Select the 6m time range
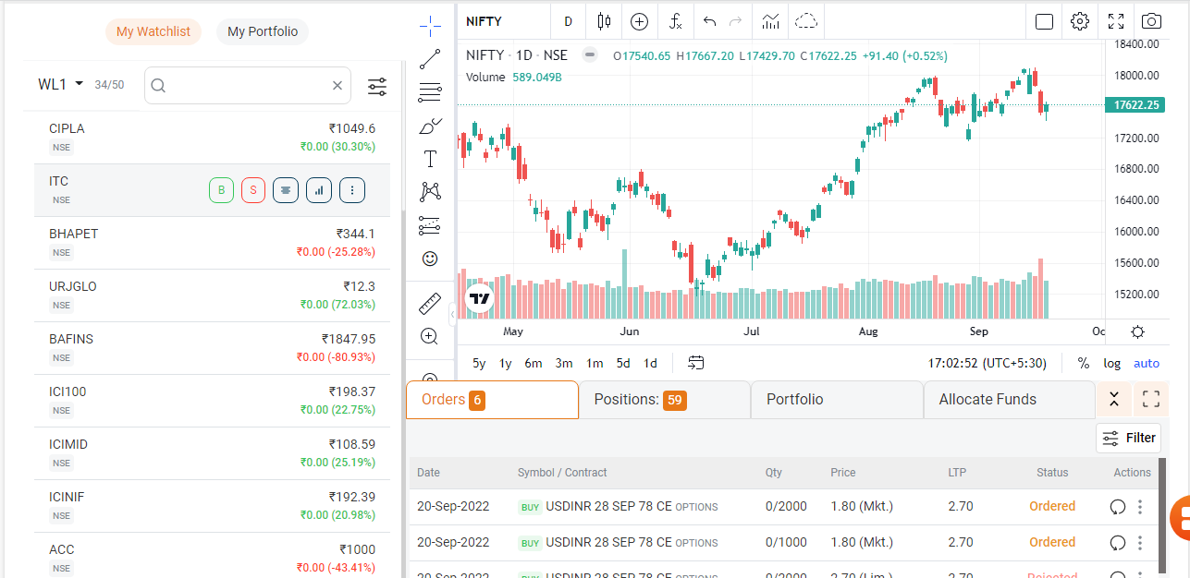 pos(534,364)
